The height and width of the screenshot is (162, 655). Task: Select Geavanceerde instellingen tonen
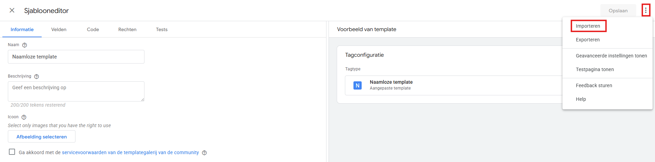click(611, 56)
